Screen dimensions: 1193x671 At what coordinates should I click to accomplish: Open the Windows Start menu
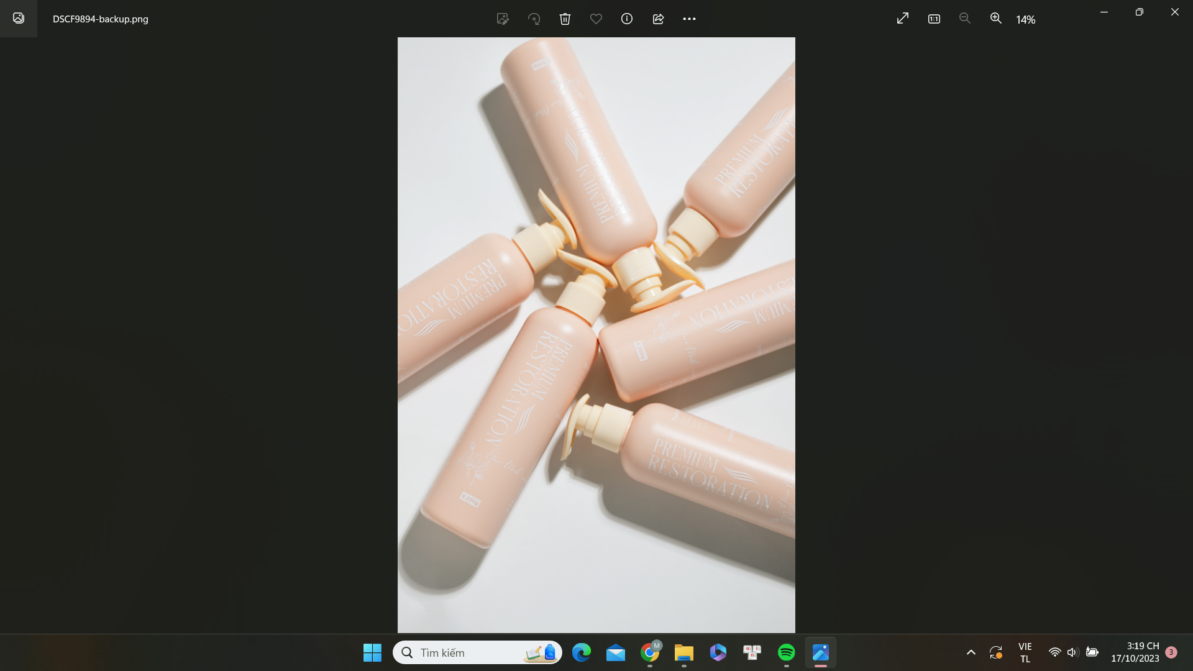pyautogui.click(x=372, y=652)
